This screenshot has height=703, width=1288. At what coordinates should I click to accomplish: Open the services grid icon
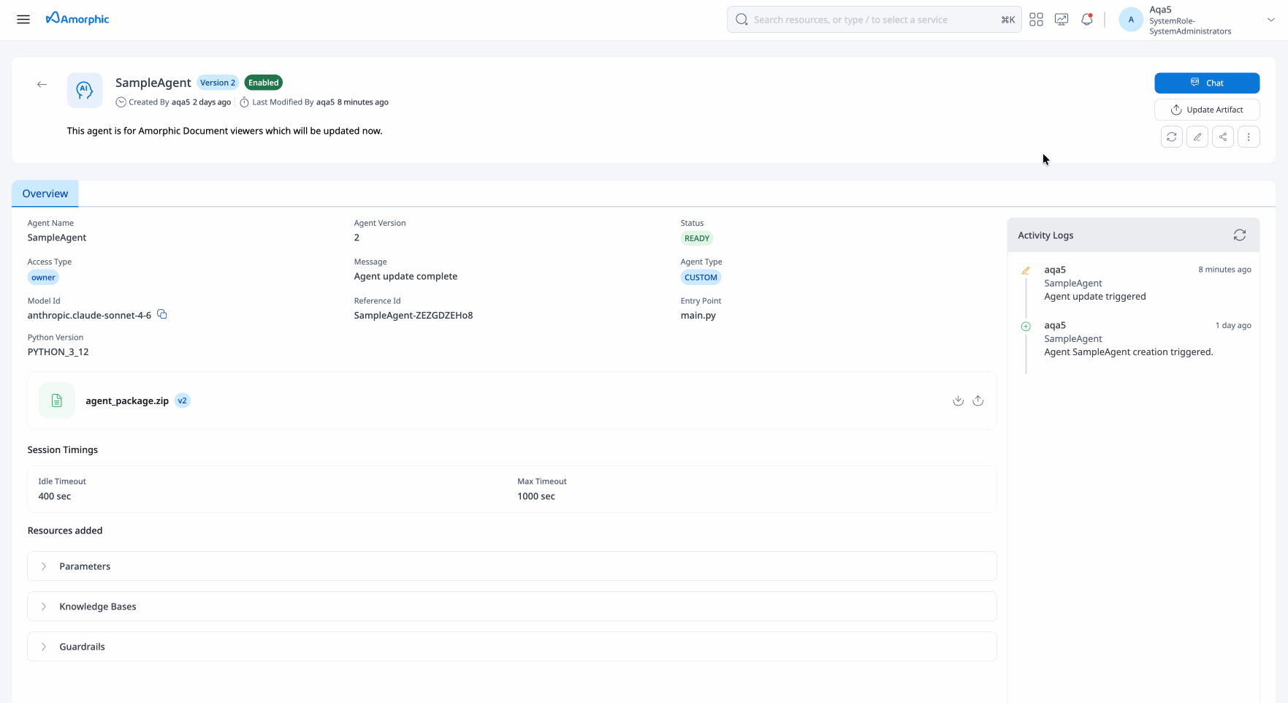pos(1036,20)
